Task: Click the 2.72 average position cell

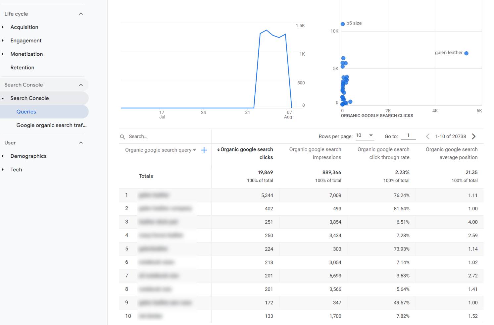Action: point(473,276)
